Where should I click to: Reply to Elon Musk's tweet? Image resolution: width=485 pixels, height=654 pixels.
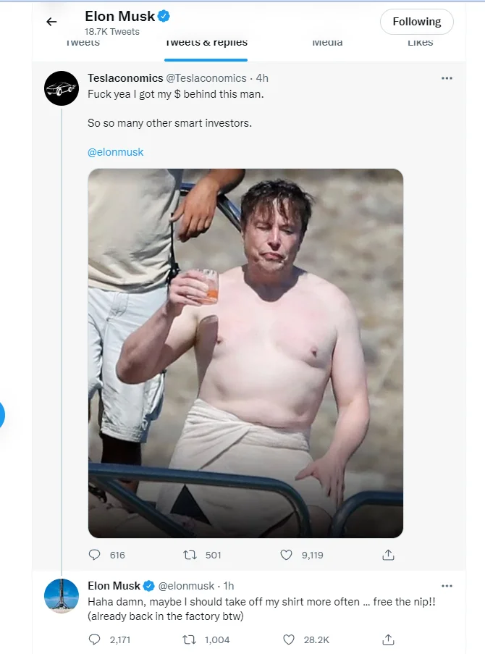tap(94, 640)
